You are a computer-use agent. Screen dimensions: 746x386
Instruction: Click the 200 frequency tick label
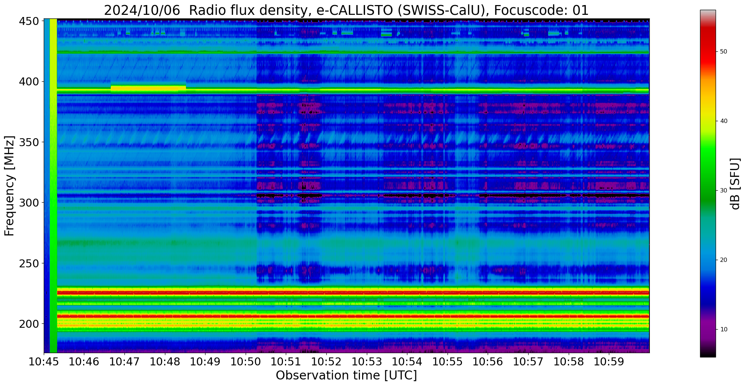(x=29, y=323)
